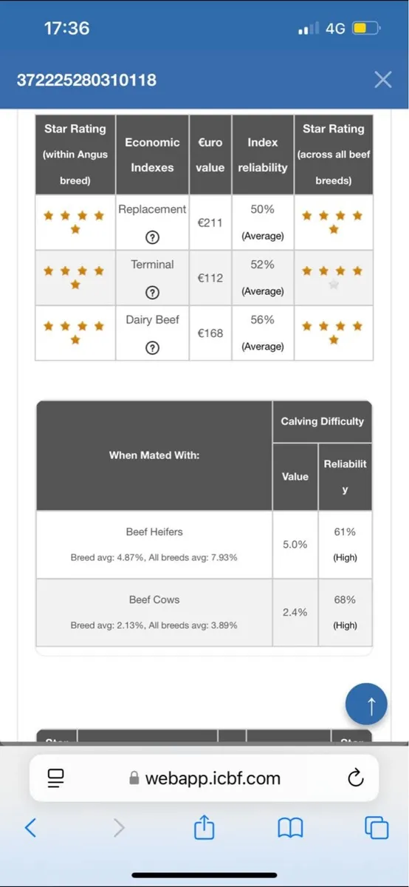
Task: Reload the page in Safari
Action: click(x=354, y=778)
